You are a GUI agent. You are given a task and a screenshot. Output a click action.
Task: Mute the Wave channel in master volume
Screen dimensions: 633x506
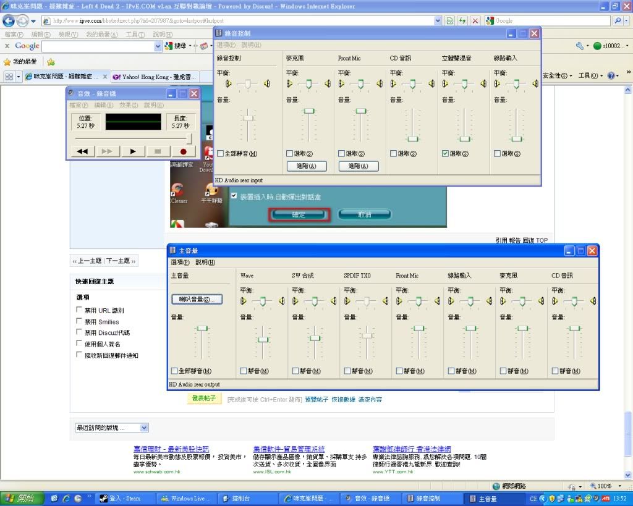(244, 371)
